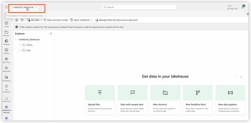Expand the Files folder in Explorer
Image resolution: width=251 pixels, height=123 pixels.
tap(20, 50)
